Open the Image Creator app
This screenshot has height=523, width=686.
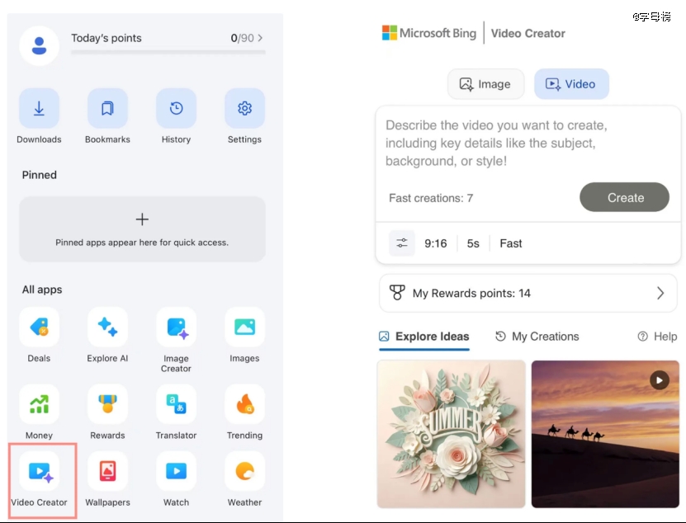click(x=176, y=327)
